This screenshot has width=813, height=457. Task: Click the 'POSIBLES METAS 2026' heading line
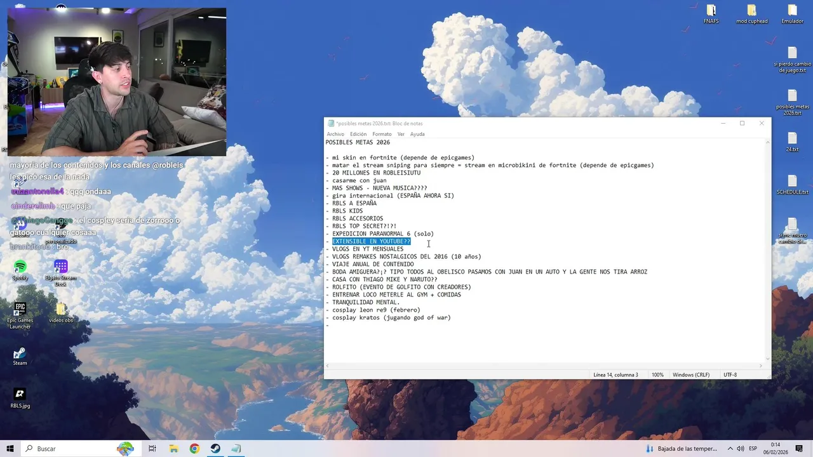(358, 142)
